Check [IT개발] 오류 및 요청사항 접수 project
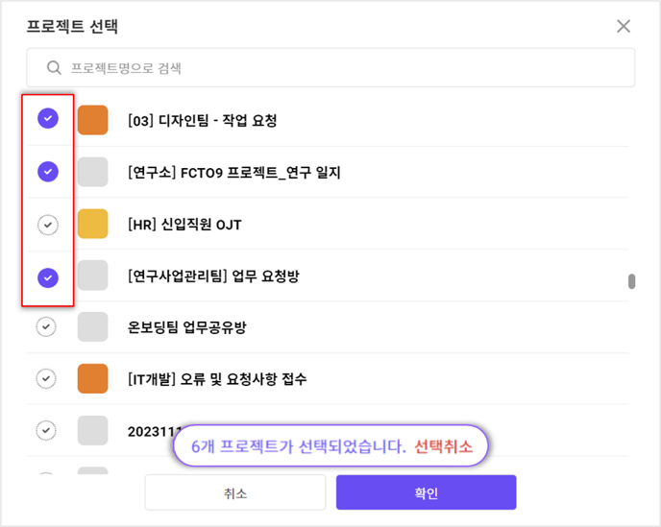The height and width of the screenshot is (527, 661). tap(46, 378)
